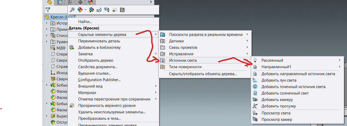
Task: Click the change transparency eye icon
Action: point(114,10)
